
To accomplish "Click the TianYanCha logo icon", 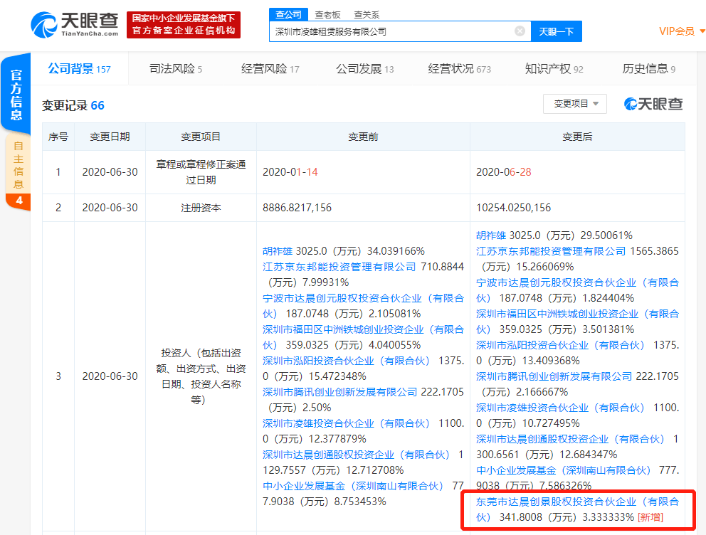I will click(43, 25).
